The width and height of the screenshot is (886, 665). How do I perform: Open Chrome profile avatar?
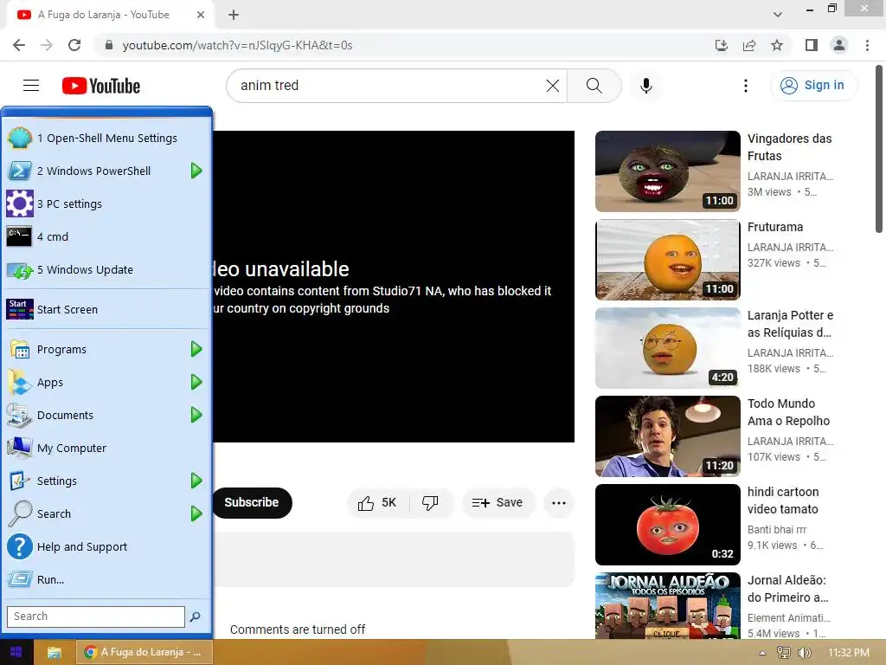point(839,45)
